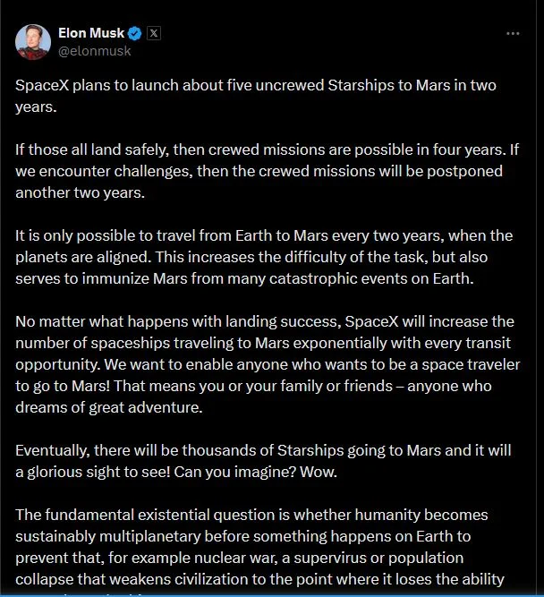Open Elon Musk's profile picture
The image size is (544, 597).
click(32, 42)
